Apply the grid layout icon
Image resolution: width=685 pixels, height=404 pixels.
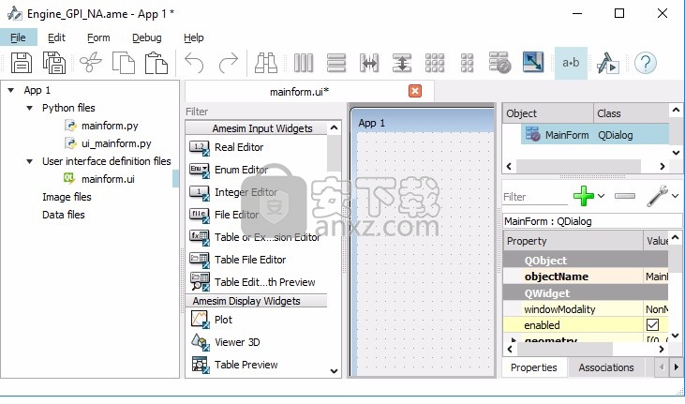tap(434, 63)
